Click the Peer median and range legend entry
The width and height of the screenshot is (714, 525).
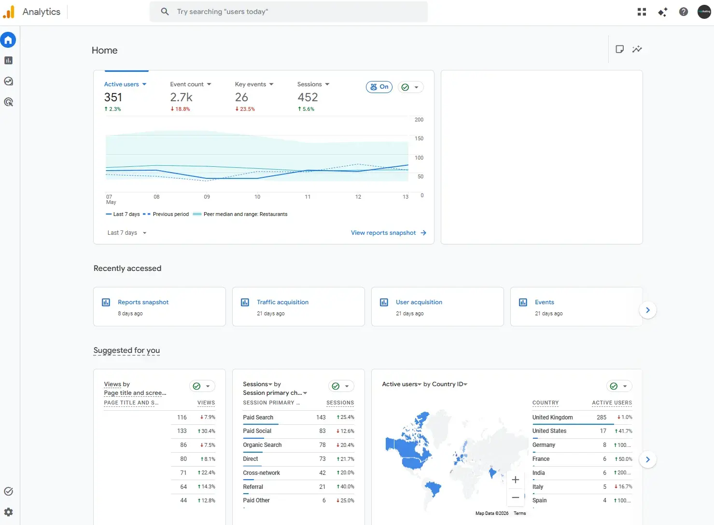(x=240, y=214)
